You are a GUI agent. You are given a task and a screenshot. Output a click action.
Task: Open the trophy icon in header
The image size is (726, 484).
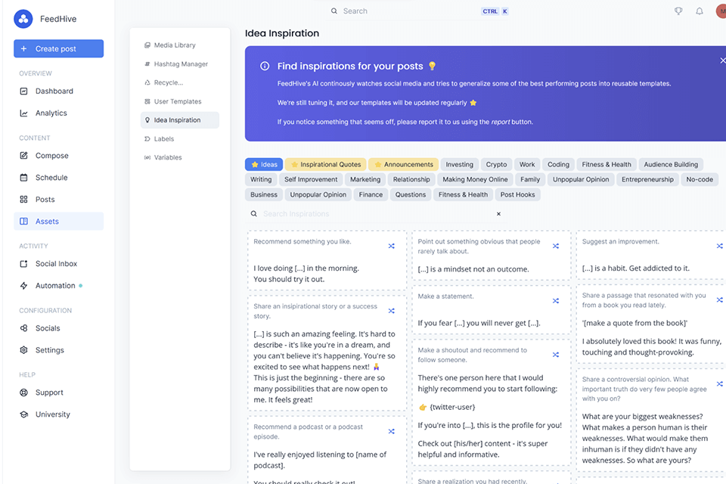click(x=678, y=11)
